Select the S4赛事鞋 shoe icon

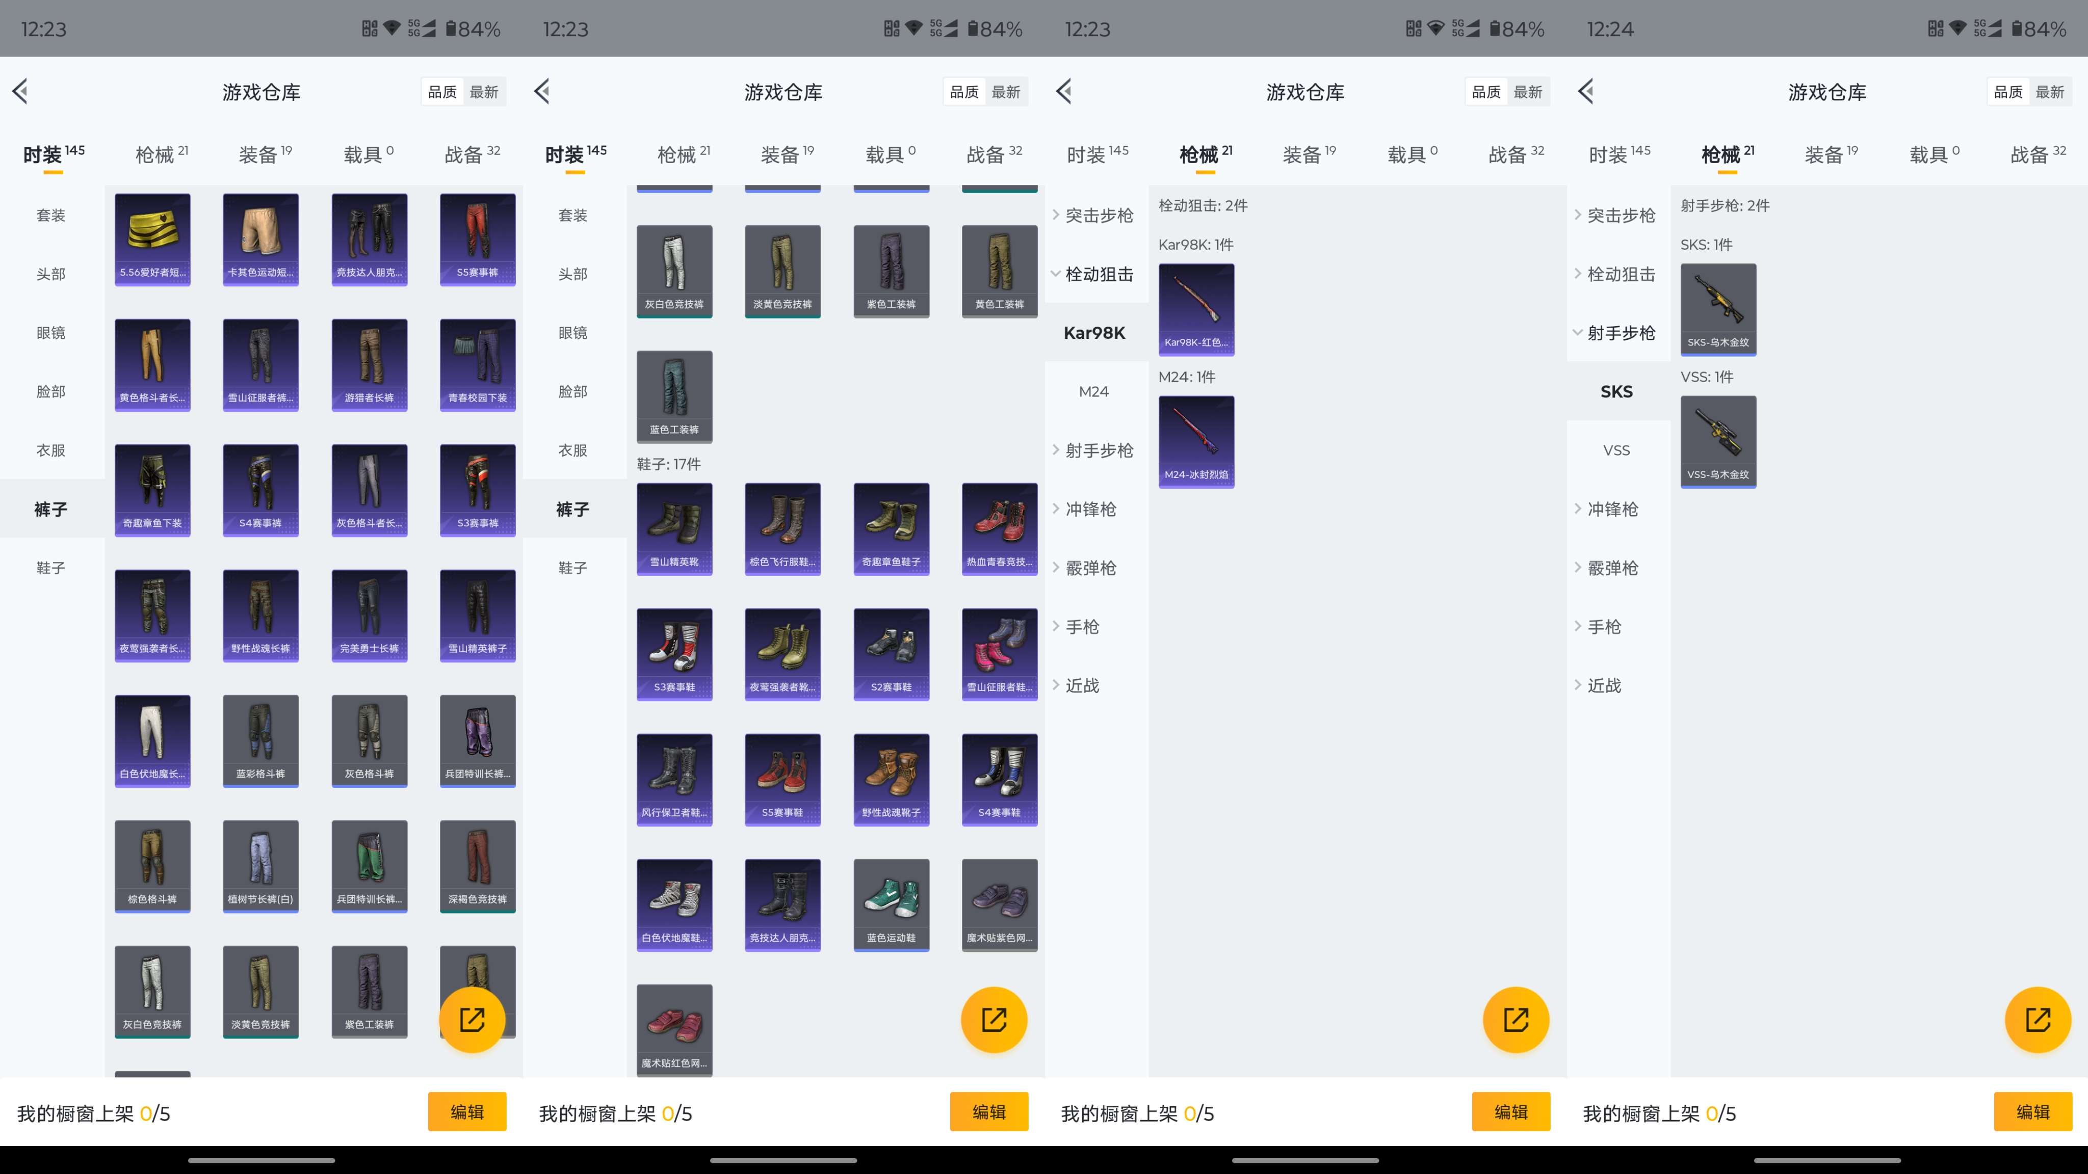(x=1000, y=780)
